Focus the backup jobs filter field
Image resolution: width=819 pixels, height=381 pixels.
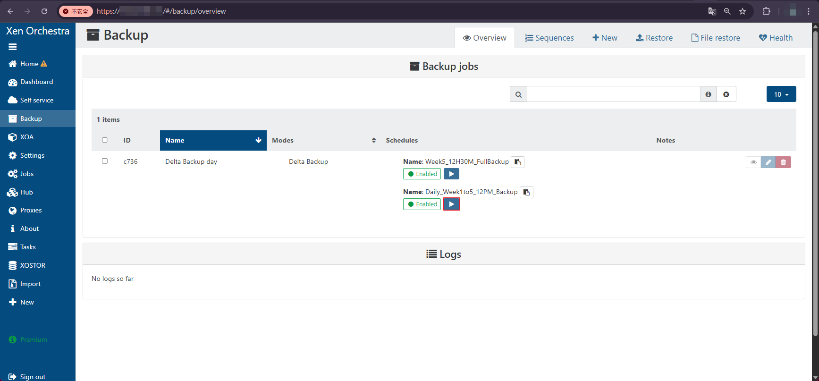(613, 94)
